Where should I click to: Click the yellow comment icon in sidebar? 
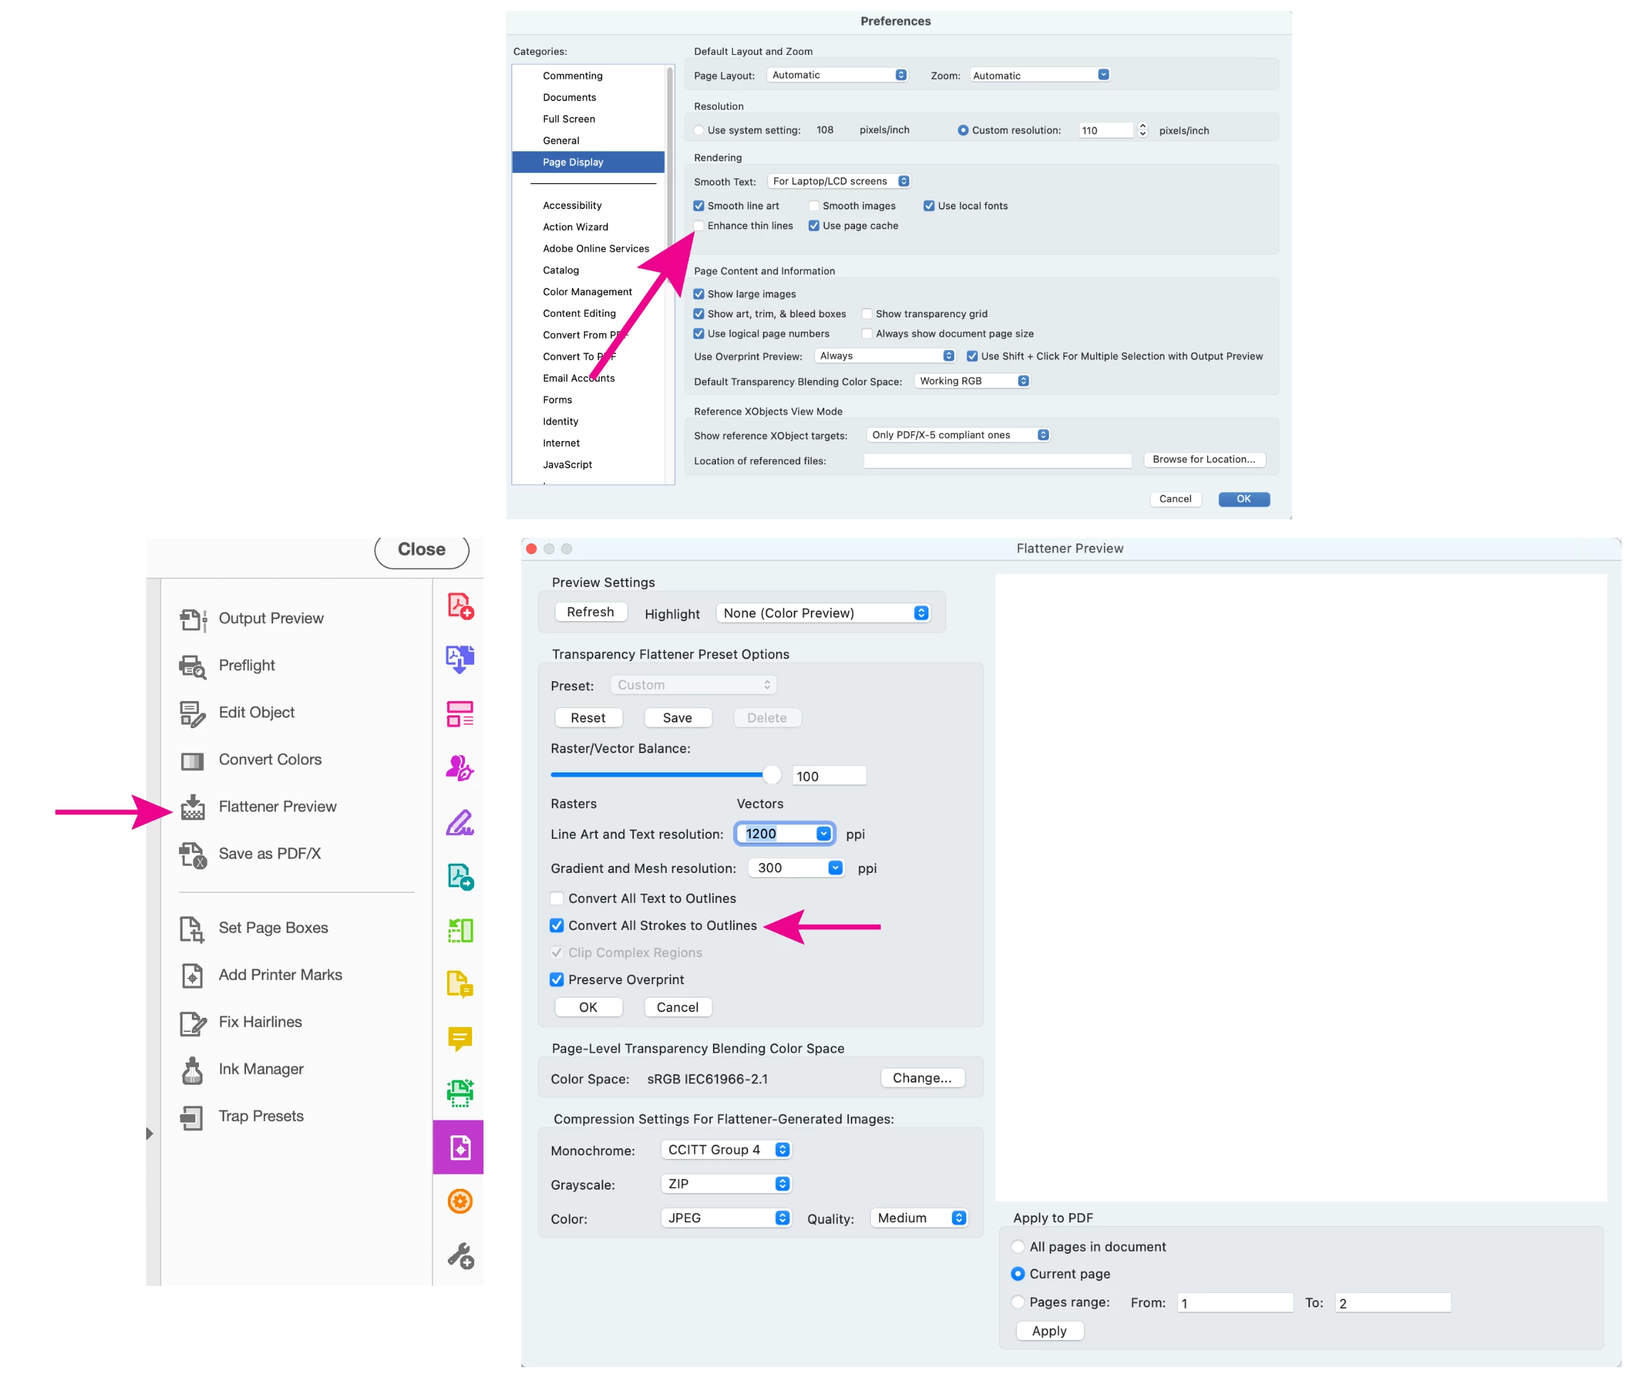459,1038
